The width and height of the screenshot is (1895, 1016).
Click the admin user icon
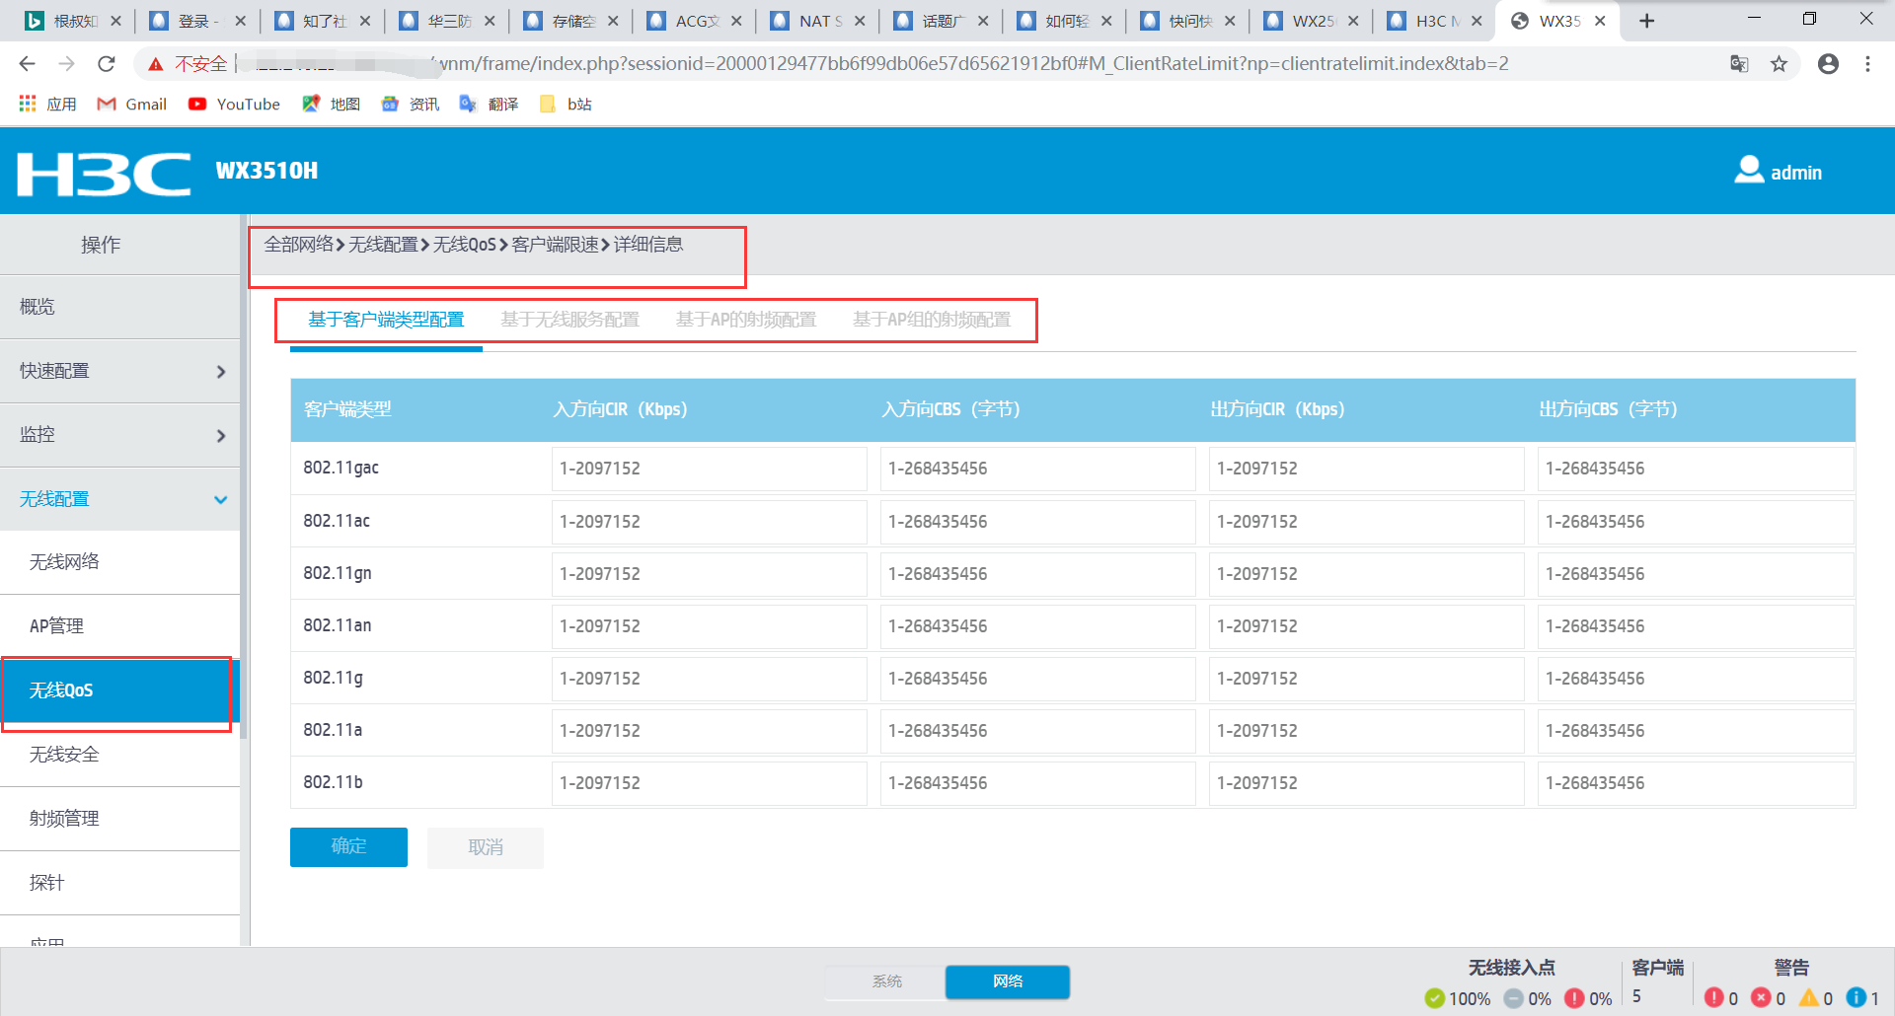1749,170
